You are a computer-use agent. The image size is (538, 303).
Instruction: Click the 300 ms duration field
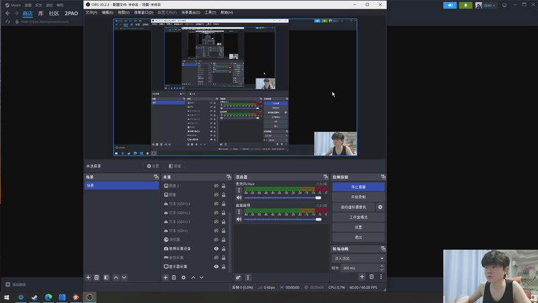[x=360, y=268]
